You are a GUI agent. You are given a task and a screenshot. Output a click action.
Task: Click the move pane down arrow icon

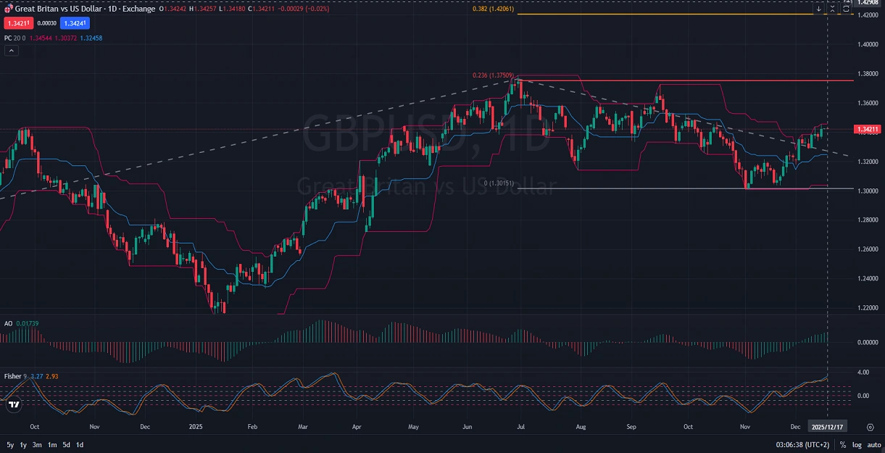[818, 9]
